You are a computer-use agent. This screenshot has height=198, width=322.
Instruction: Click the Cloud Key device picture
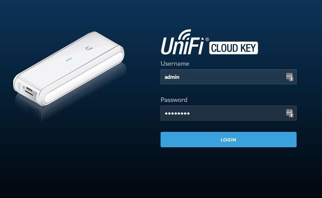pyautogui.click(x=69, y=68)
